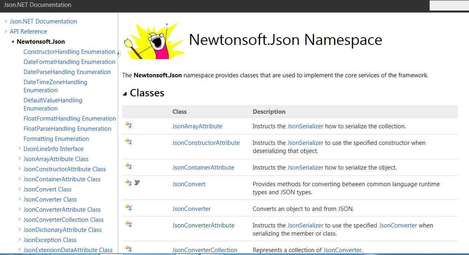The height and width of the screenshot is (255, 469).
Task: Expand the JsonConverter Class node arrow
Action: [20, 199]
